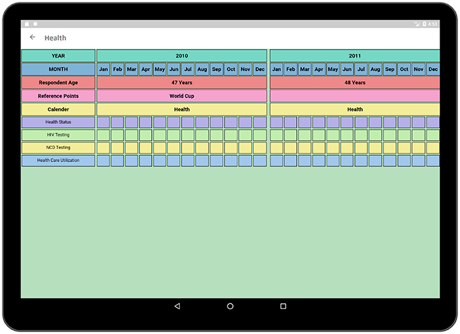
Task: Mark NCD Testing cell for Nov 2010
Action: tap(245, 148)
